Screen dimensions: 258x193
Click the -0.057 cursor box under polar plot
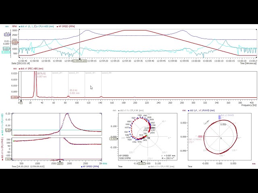click(x=141, y=164)
